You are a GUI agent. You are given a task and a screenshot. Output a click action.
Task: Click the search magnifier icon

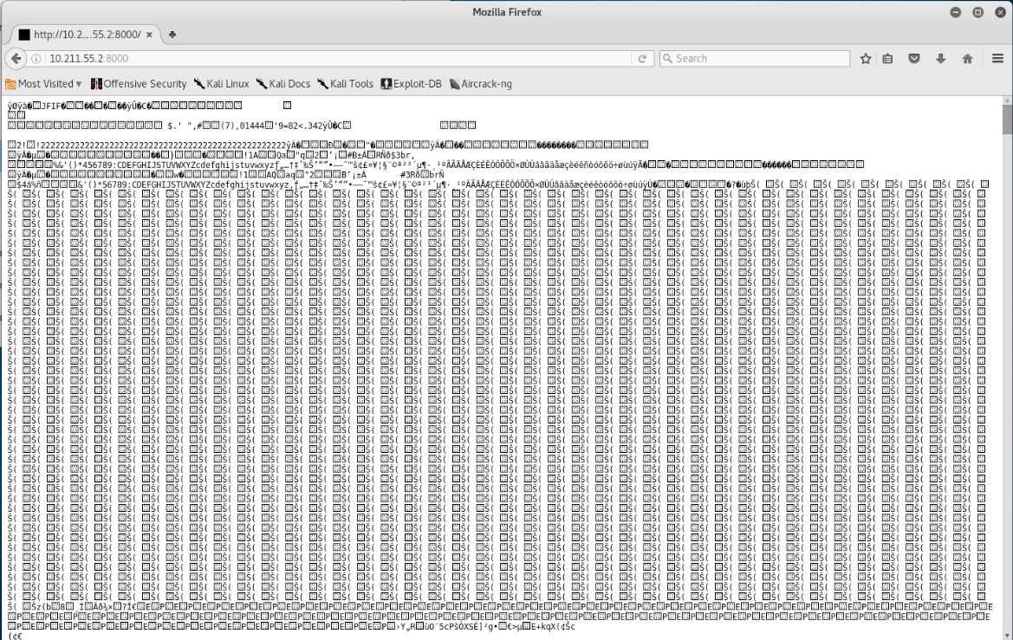coord(667,59)
